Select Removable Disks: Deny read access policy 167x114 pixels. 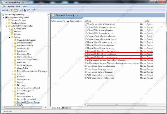click(101, 54)
